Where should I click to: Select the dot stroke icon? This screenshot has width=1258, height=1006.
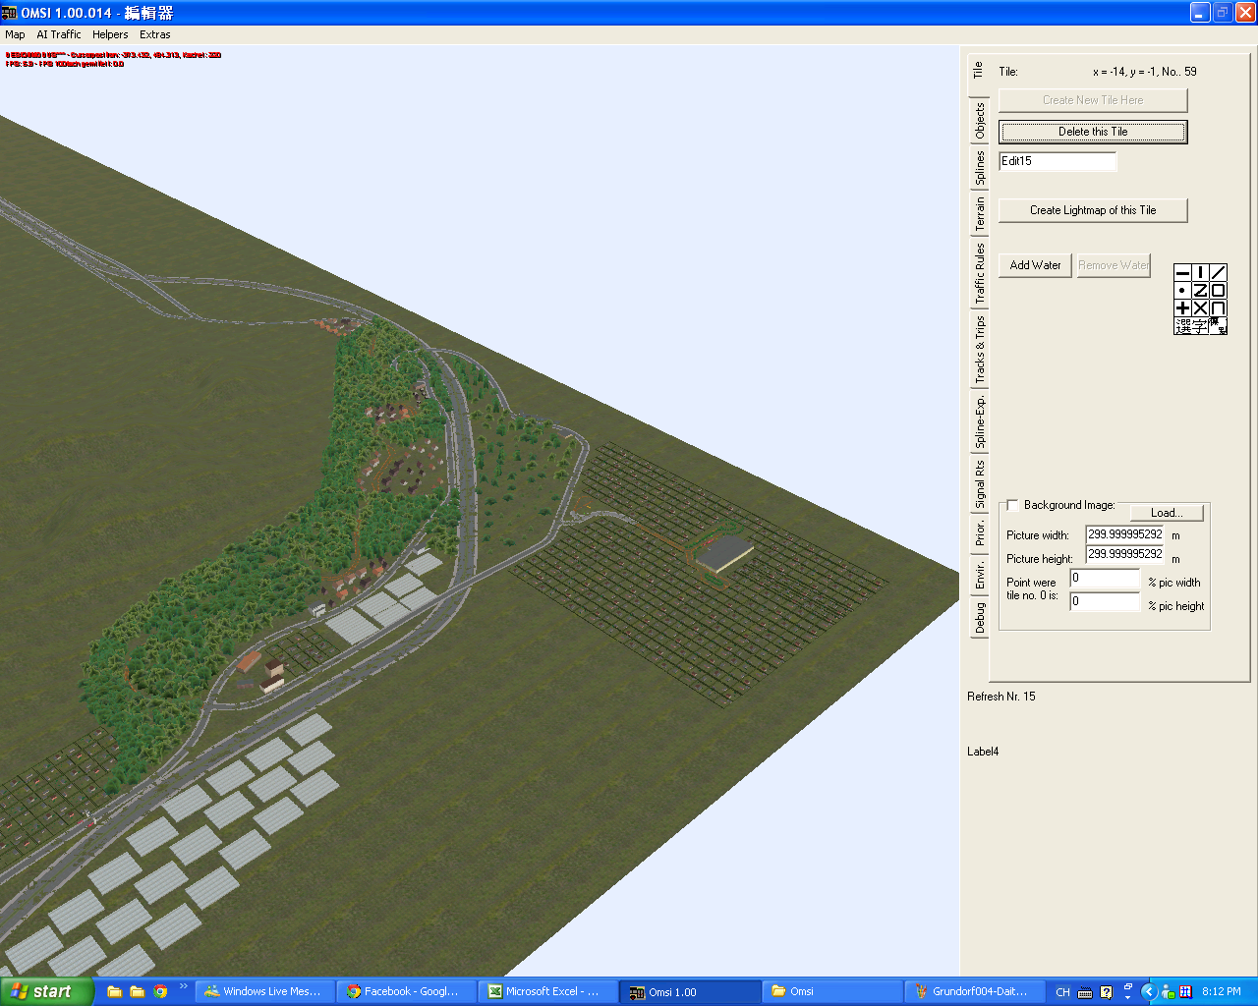(1182, 291)
